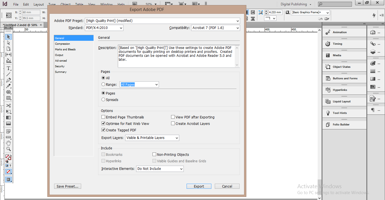
Task: Switch to Security settings
Action: pyautogui.click(x=74, y=66)
